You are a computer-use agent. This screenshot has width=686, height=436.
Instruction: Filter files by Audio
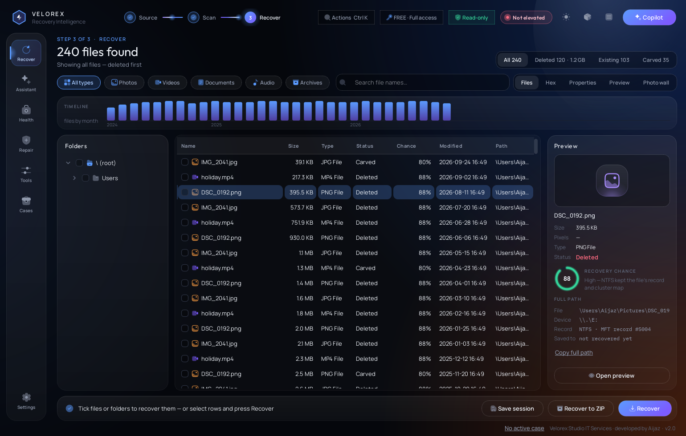coord(264,82)
